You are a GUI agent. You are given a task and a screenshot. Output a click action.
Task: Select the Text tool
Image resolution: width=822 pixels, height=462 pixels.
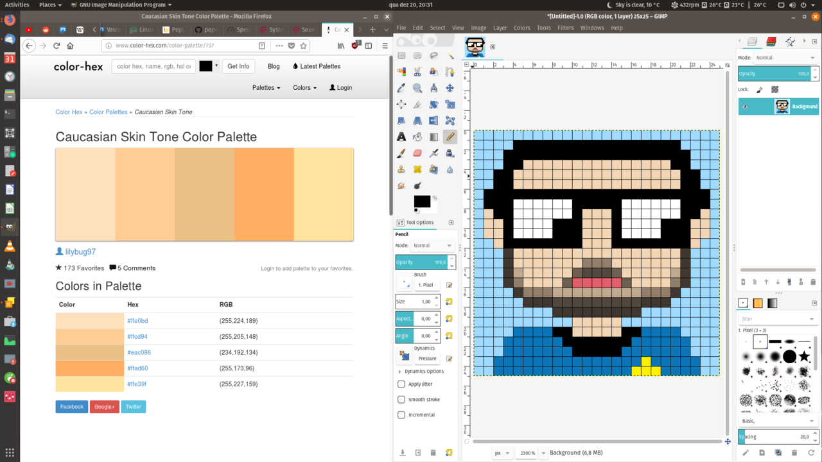tap(401, 137)
